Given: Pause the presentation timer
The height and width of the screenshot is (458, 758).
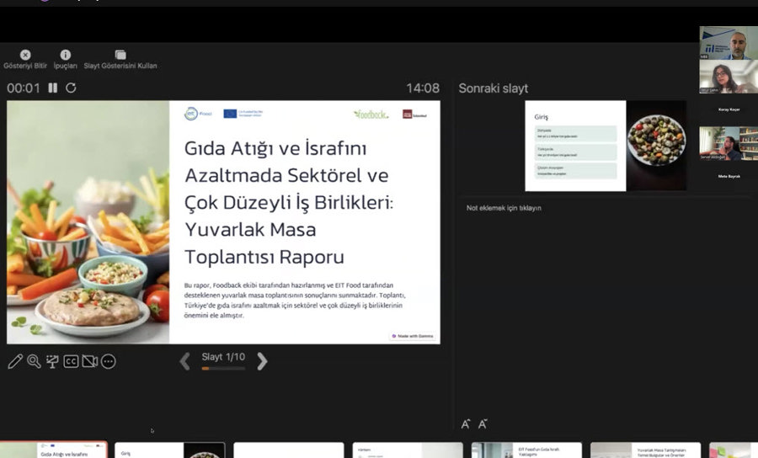Looking at the screenshot, I should click(x=53, y=88).
